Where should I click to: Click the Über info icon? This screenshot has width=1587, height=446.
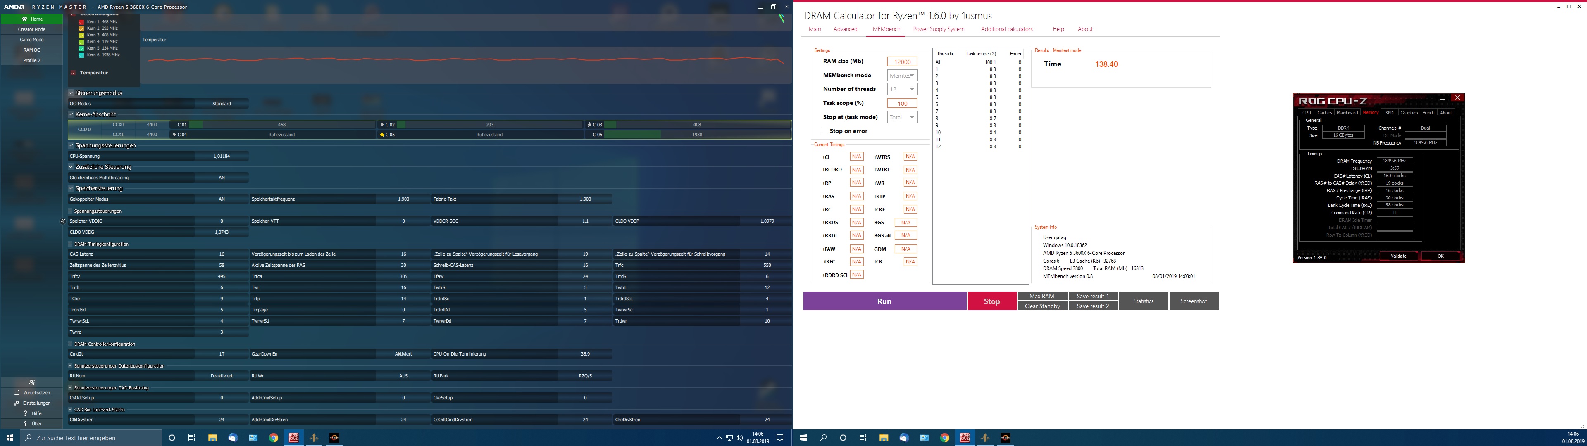coord(25,424)
